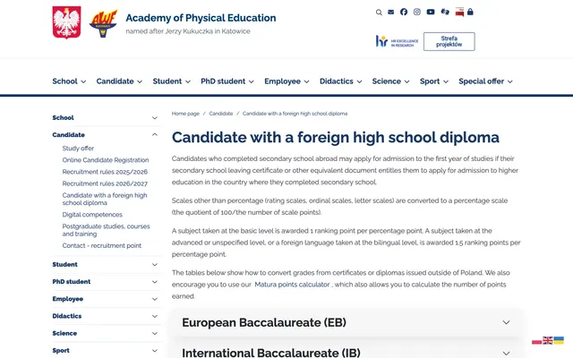
Task: Click the red-white BIP speech bubble icon
Action: [x=459, y=12]
